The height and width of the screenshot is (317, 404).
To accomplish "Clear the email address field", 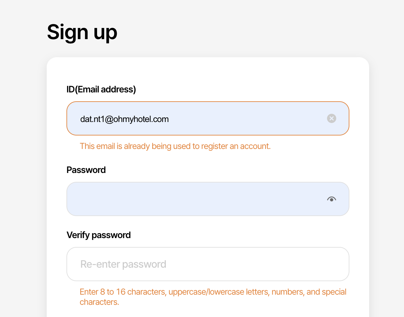I will pos(331,118).
